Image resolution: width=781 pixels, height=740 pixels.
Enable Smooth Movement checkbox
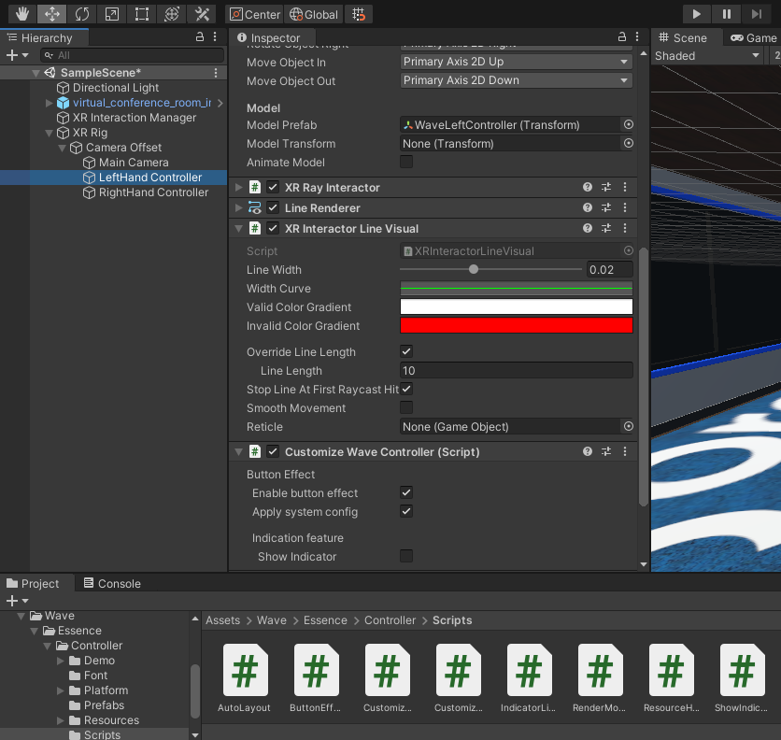point(406,408)
